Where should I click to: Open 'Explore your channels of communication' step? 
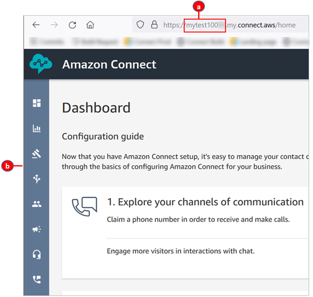205,202
